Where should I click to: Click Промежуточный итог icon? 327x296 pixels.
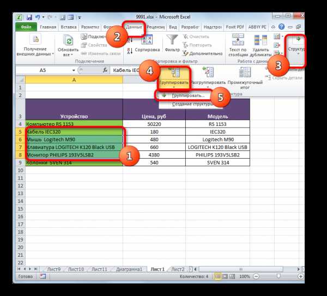click(245, 72)
